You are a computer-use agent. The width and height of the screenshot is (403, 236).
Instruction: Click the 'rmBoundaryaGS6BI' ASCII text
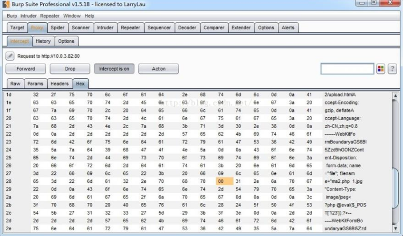coord(345,142)
